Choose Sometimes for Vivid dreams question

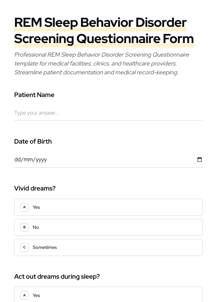[45, 247]
